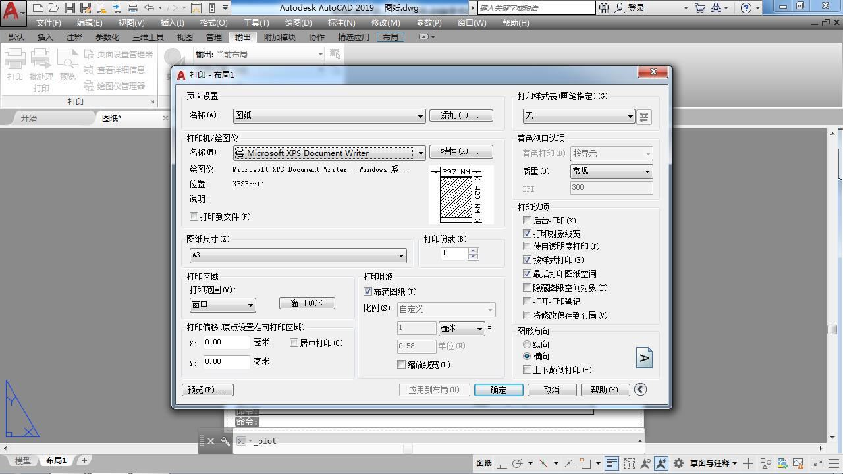The height and width of the screenshot is (474, 843).
Task: Click the binoculars search icon
Action: click(x=603, y=8)
